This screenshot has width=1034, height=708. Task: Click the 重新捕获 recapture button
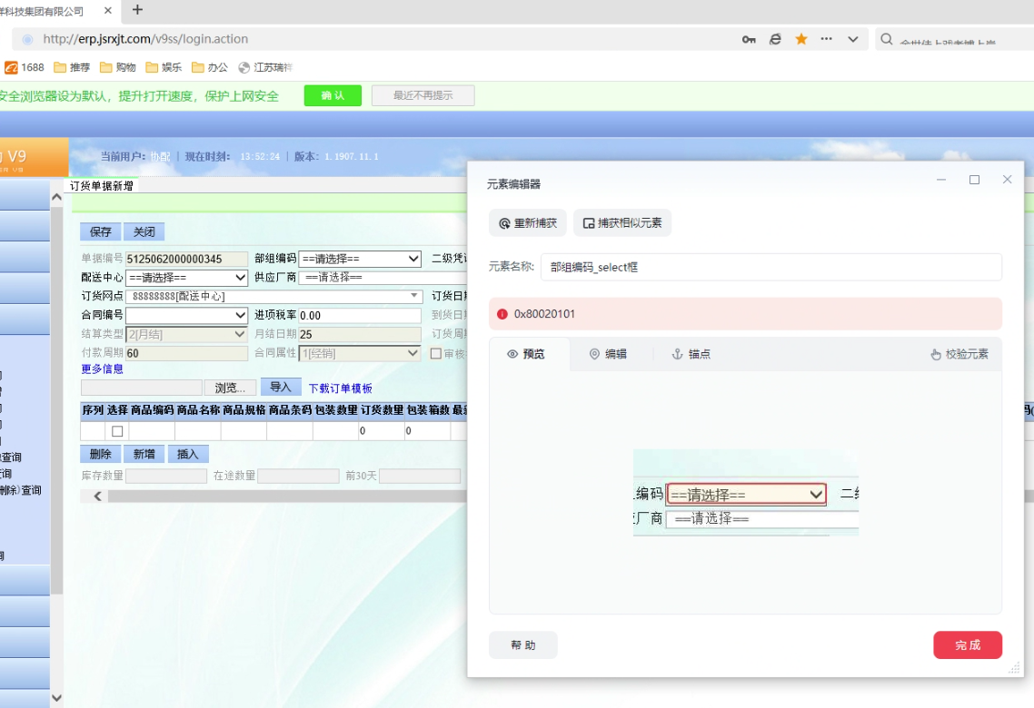click(527, 223)
